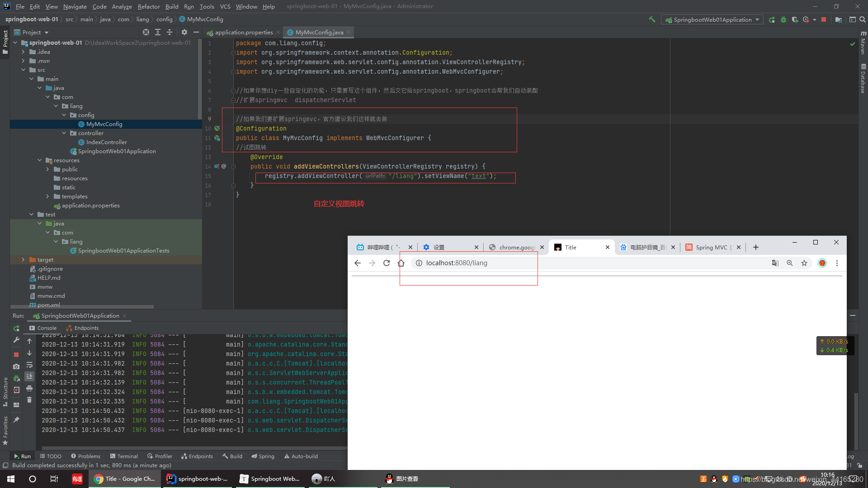Viewport: 868px width, 488px height.
Task: Open the SpringbootWeb01Application run configuration dropdown
Action: click(x=712, y=19)
